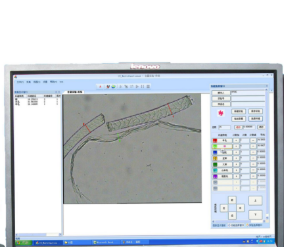Click the 左 left stage button
284x247 pixels.
click(x=224, y=208)
